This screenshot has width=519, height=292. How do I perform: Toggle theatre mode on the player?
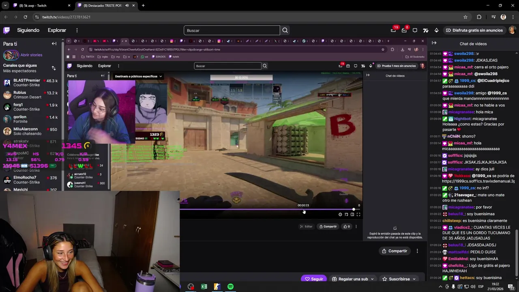click(x=352, y=215)
